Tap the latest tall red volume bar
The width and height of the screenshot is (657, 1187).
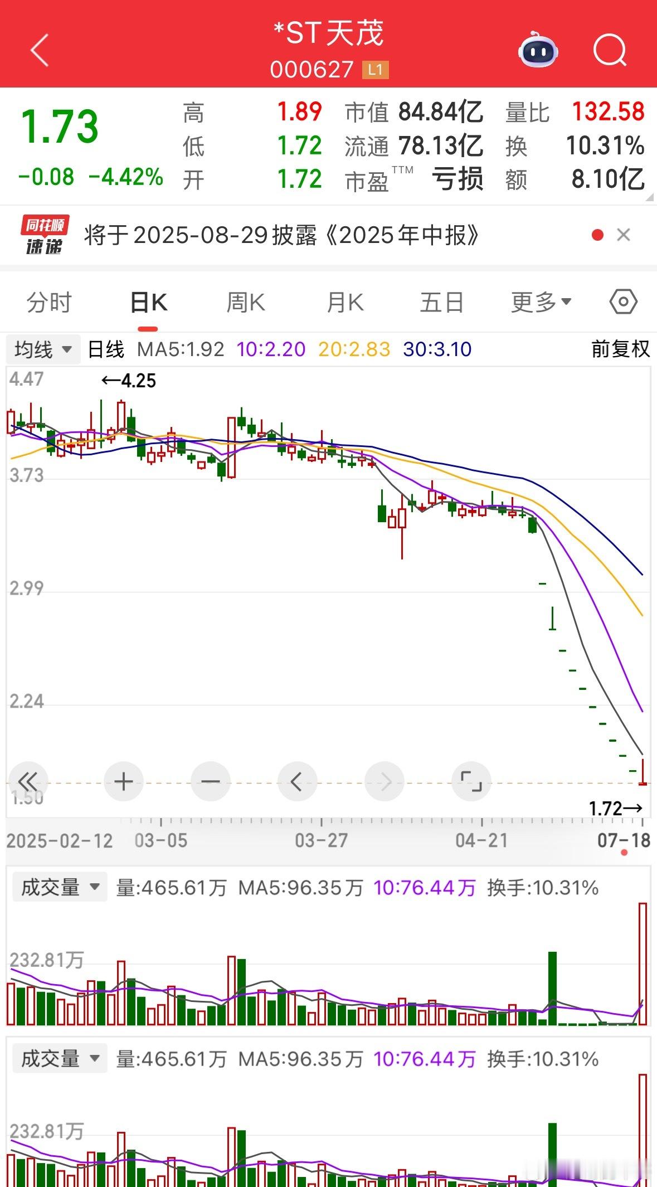(643, 964)
